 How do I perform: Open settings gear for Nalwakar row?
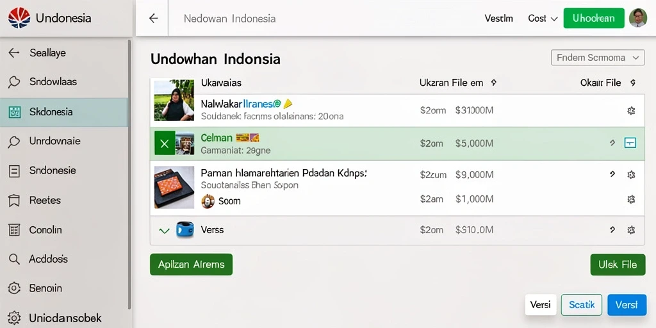(x=631, y=110)
